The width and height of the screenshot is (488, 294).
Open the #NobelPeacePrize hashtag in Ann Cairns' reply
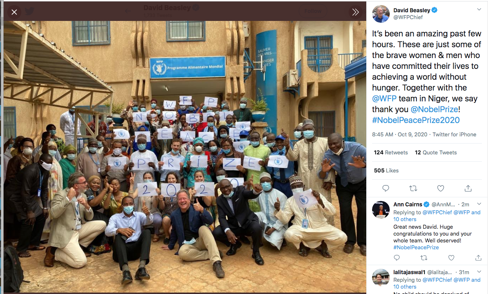(x=416, y=247)
